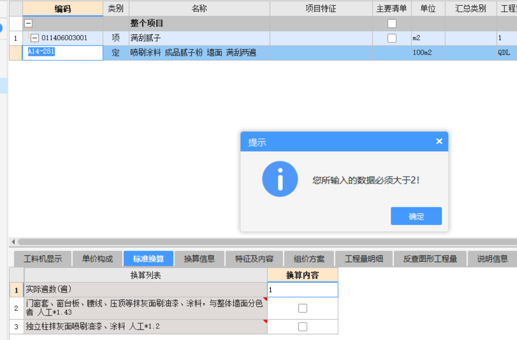Click the horizontal scrollbar left arrow
This screenshot has height=340, width=517.
click(13, 242)
